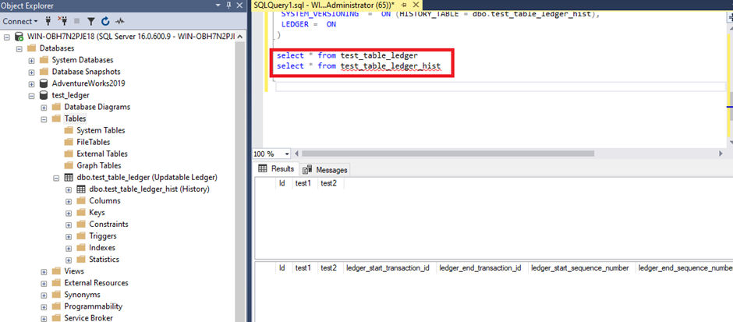Expand the AdventureWorks2019 database
The height and width of the screenshot is (322, 733).
click(31, 84)
